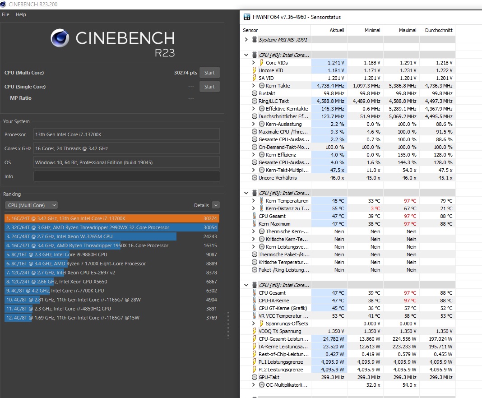This screenshot has width=482, height=398.
Task: Click the Cinebench logo sphere icon
Action: point(60,38)
